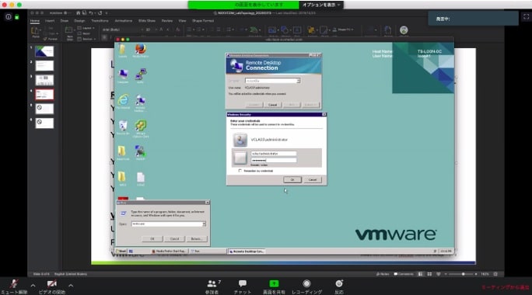Open the Layout dropdown in ribbon
Viewport: 532px width, 295px height.
point(86,28)
